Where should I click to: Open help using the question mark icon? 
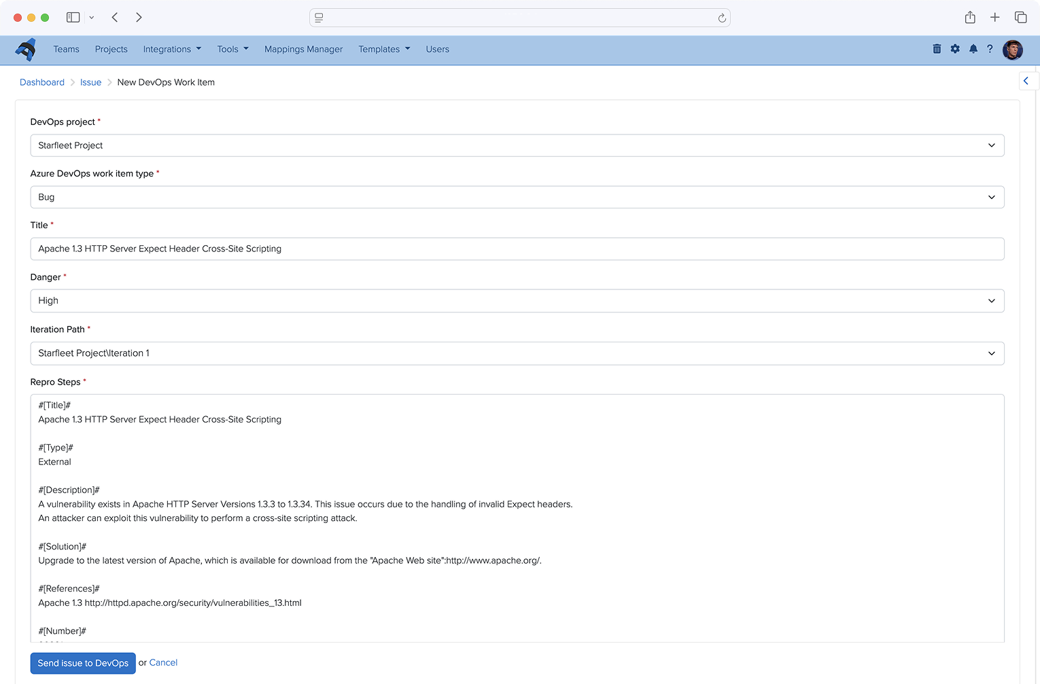point(990,49)
